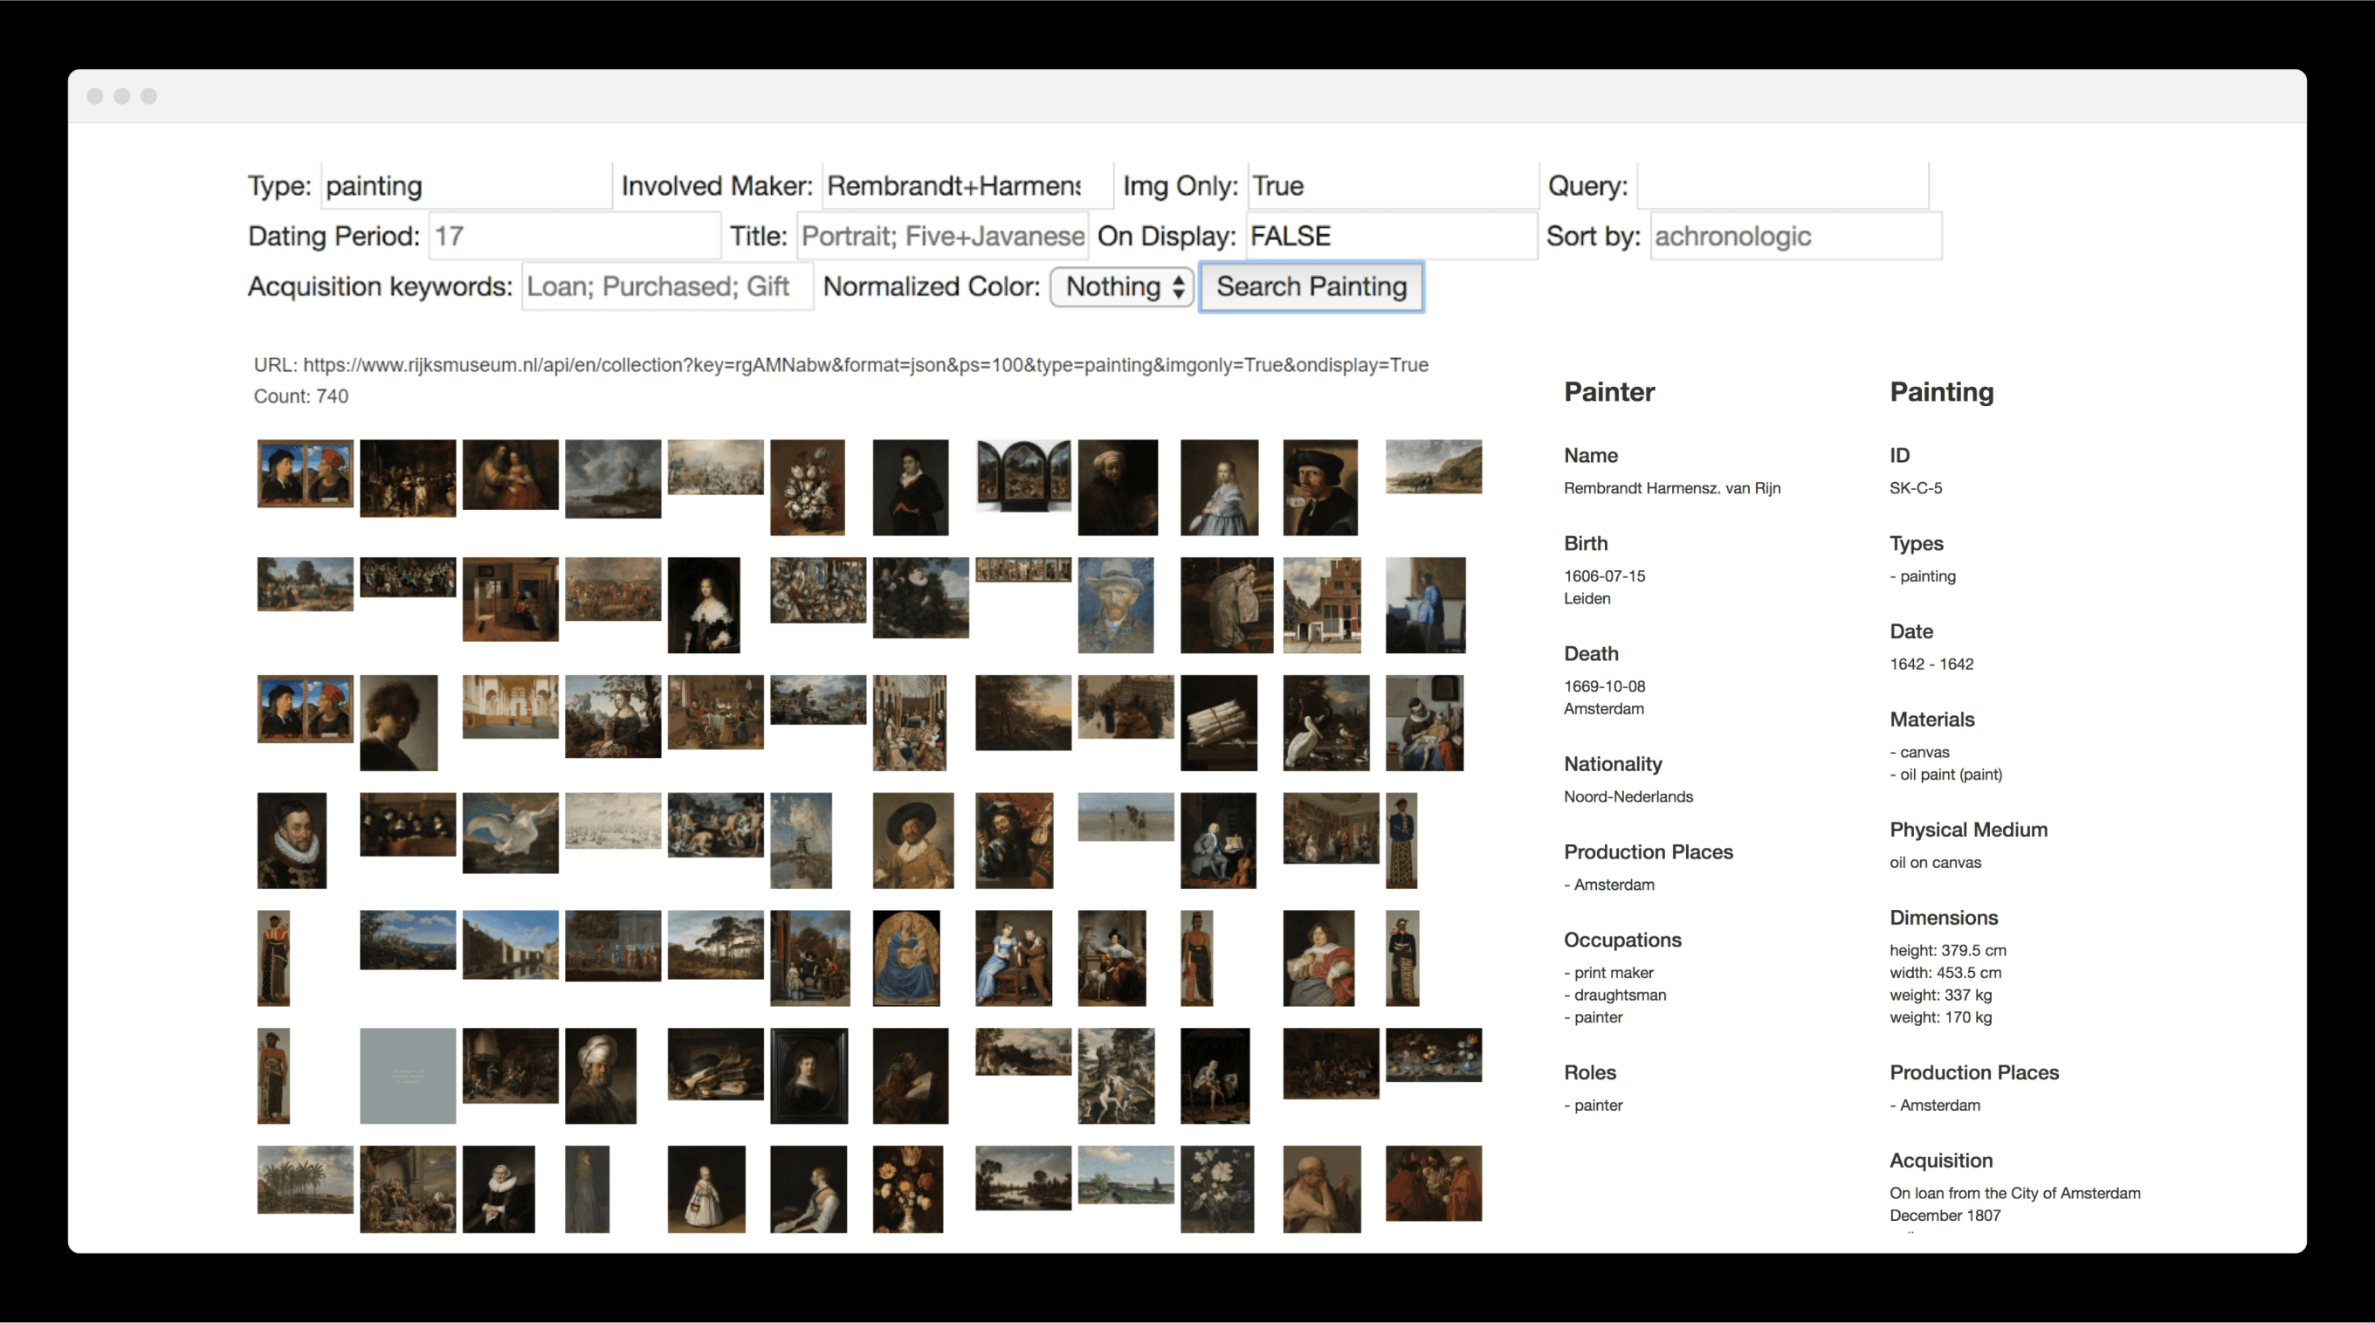This screenshot has height=1323, width=2375.
Task: Select the Dating Period field showing 17
Action: (574, 236)
